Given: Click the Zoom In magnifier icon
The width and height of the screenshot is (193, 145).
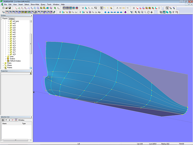Looking at the screenshot, I should [138, 12].
